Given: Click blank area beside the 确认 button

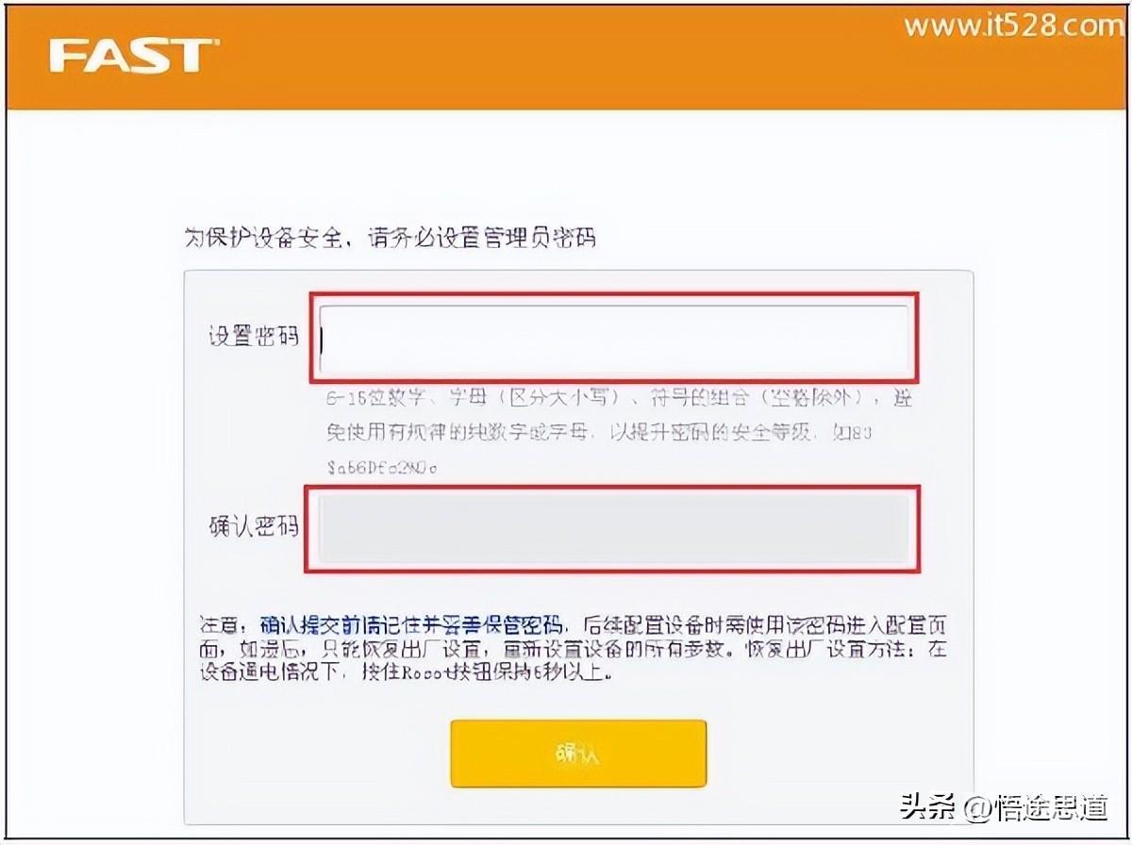Looking at the screenshot, I should (840, 753).
